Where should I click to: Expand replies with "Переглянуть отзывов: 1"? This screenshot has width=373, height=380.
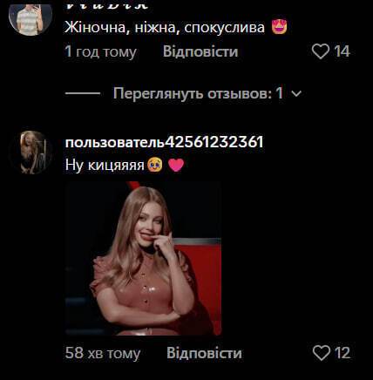198,93
